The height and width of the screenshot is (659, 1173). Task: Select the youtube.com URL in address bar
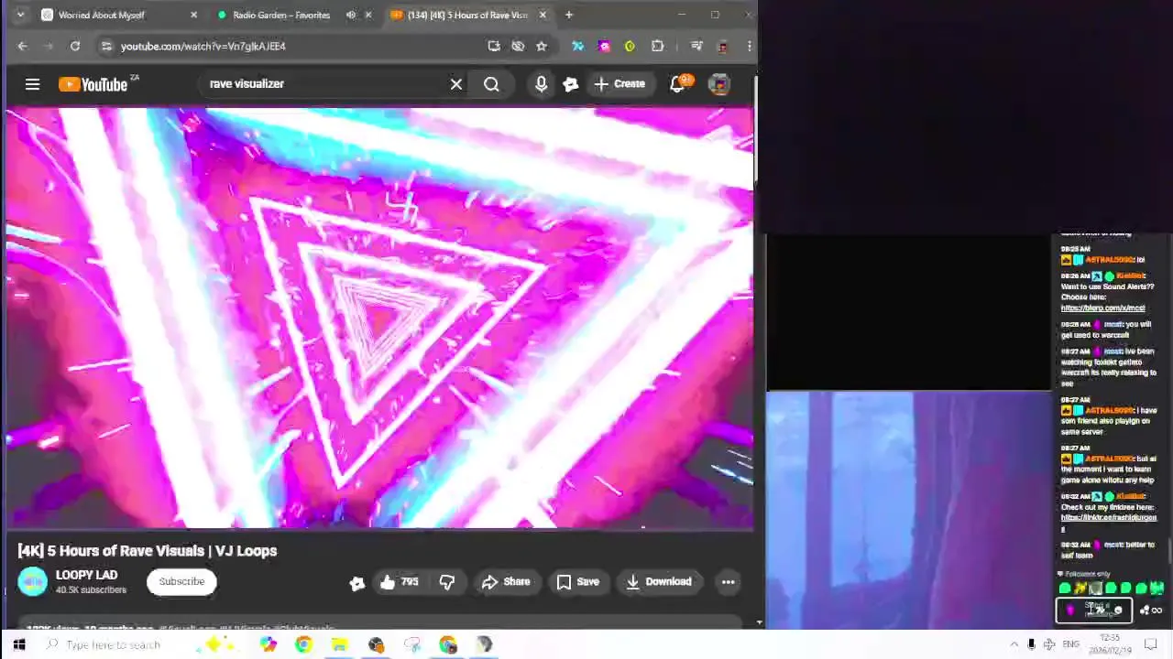point(203,46)
